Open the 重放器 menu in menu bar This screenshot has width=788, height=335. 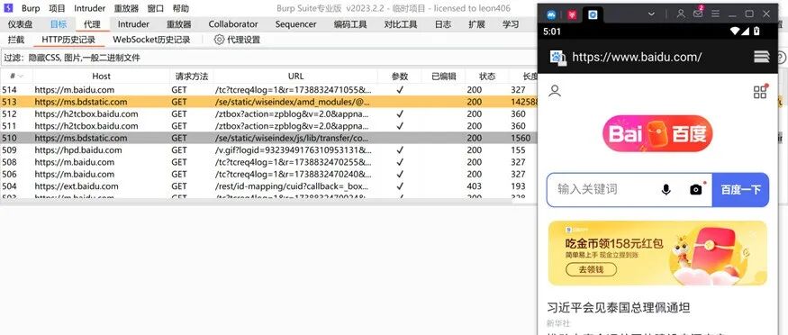(x=126, y=8)
